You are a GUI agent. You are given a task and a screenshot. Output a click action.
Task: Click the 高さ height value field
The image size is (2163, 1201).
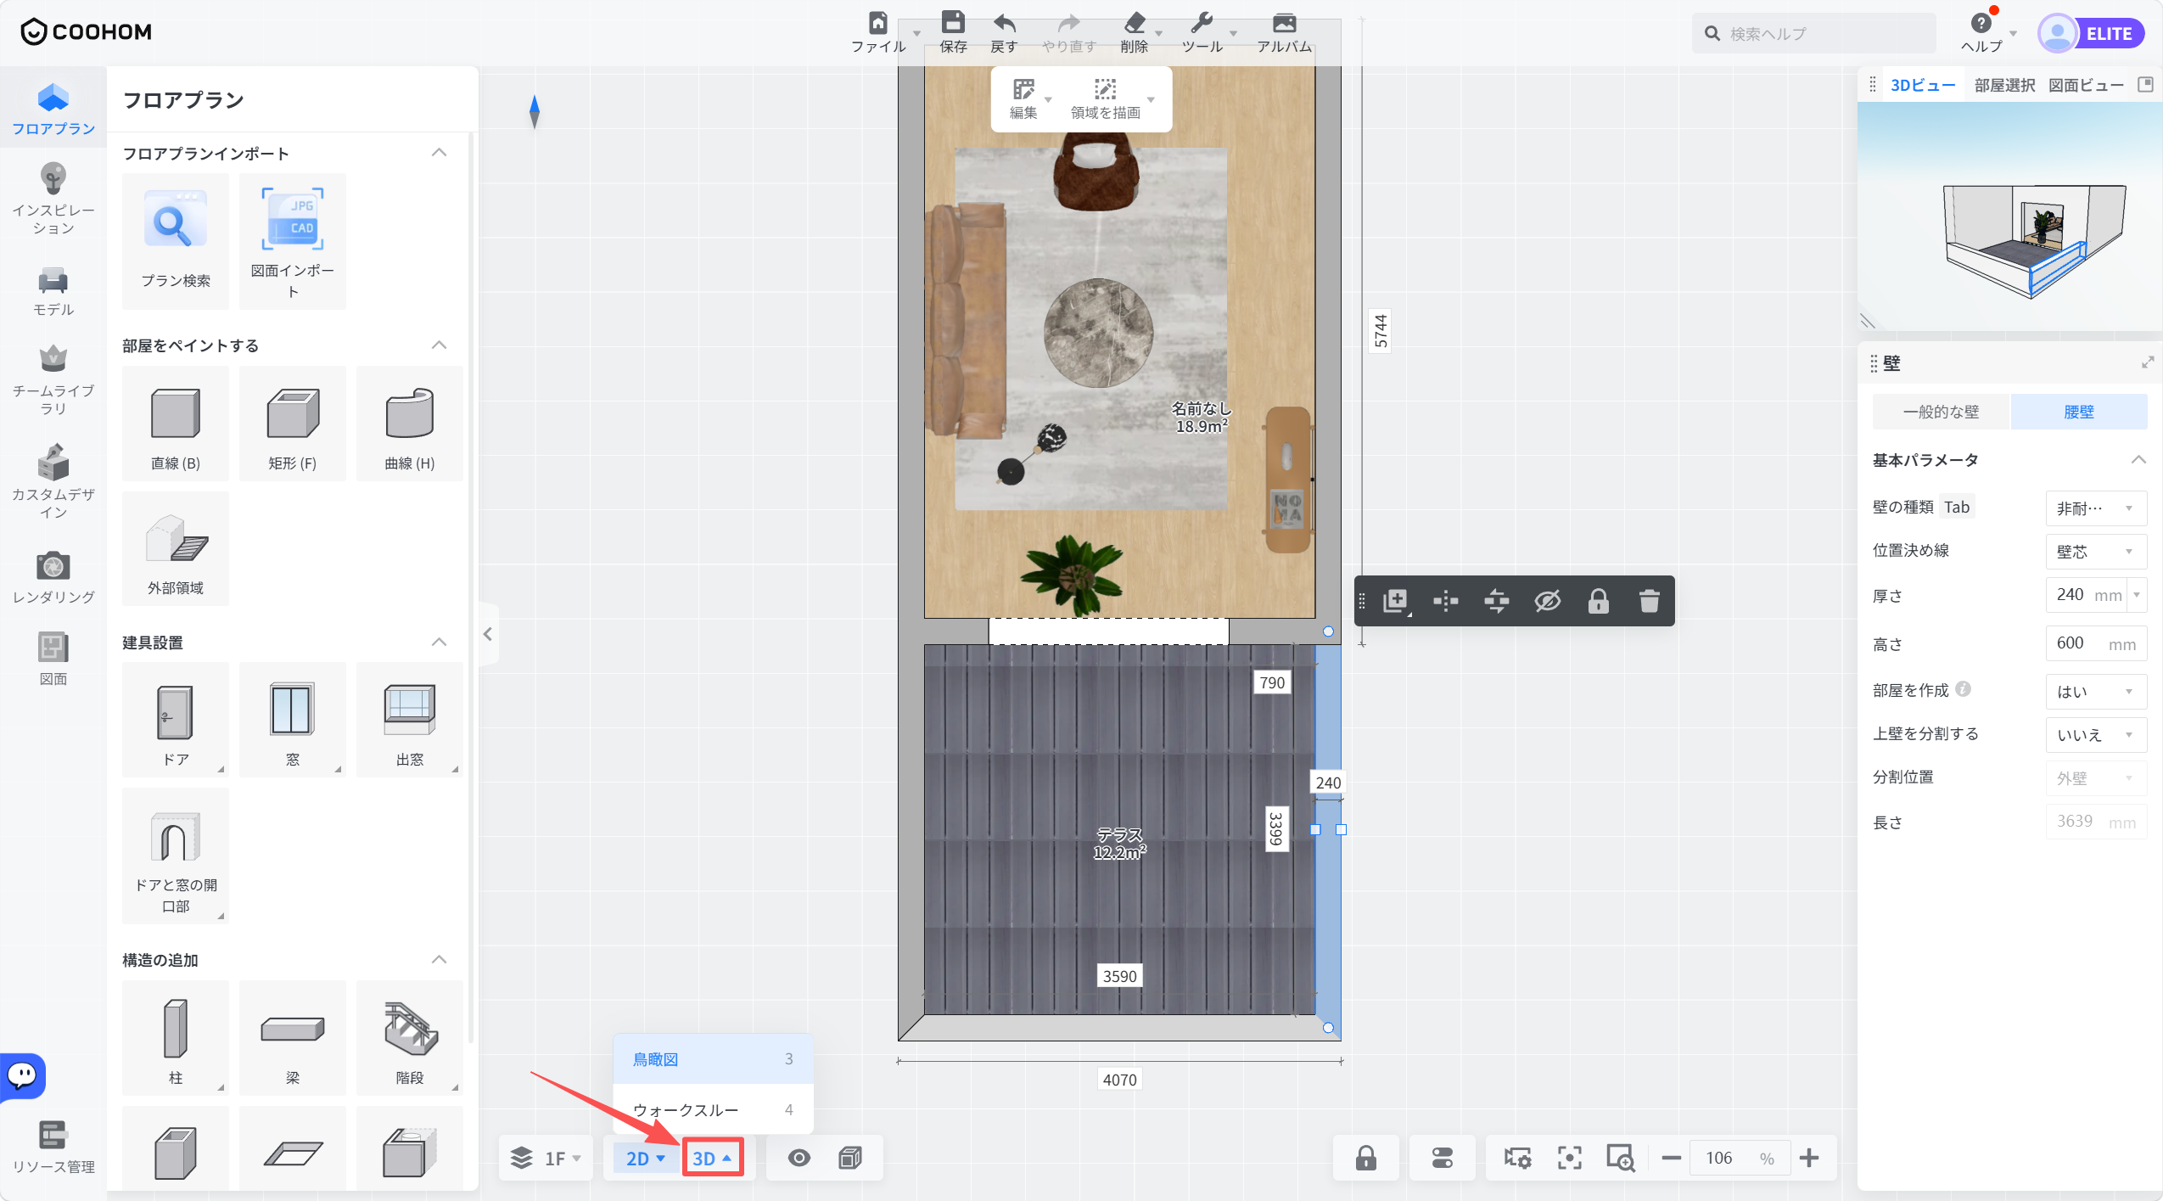coord(2096,643)
